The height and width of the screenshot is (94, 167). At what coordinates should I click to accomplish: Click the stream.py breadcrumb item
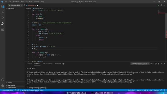point(38,9)
